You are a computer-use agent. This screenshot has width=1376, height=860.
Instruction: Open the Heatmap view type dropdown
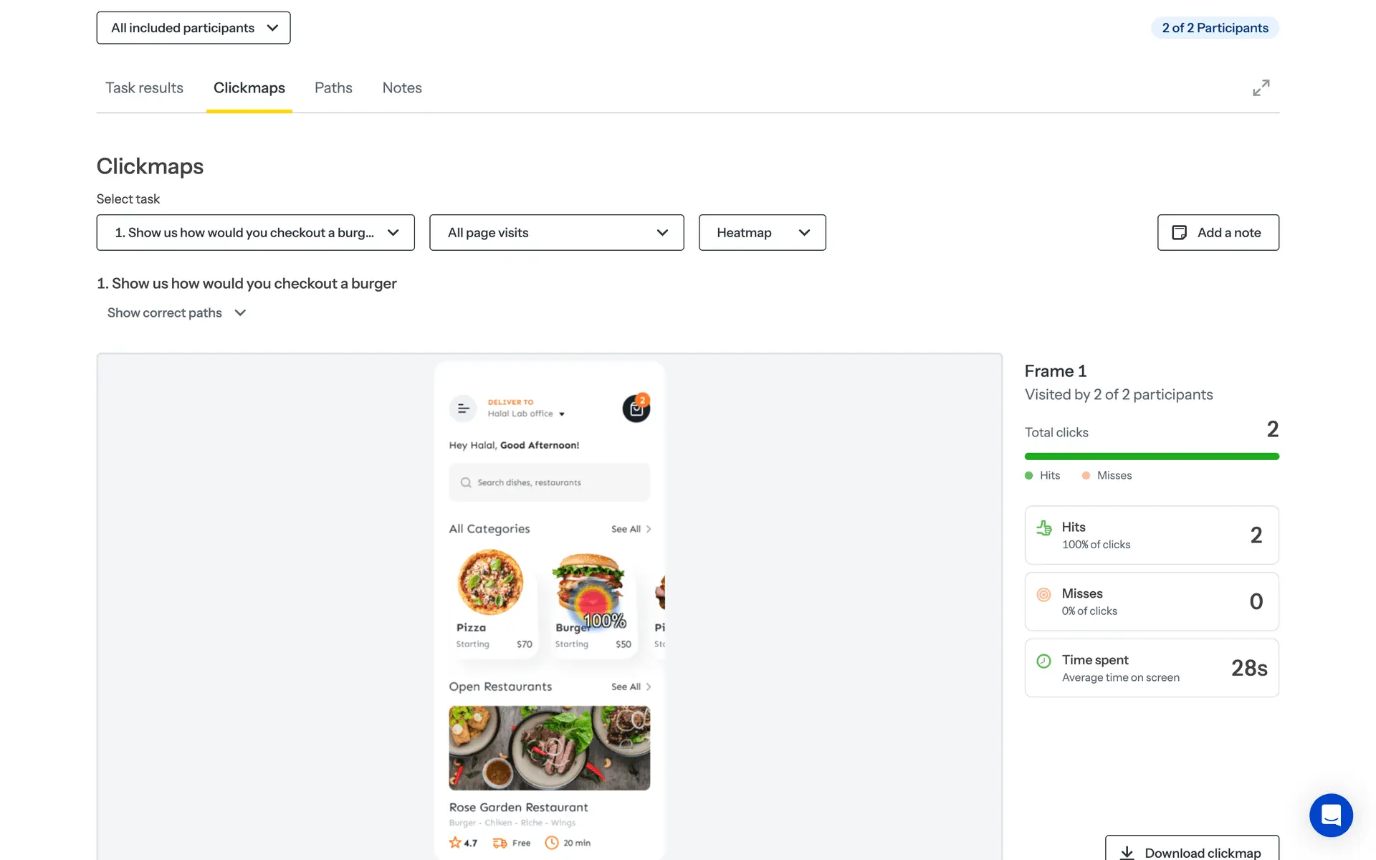(x=762, y=232)
